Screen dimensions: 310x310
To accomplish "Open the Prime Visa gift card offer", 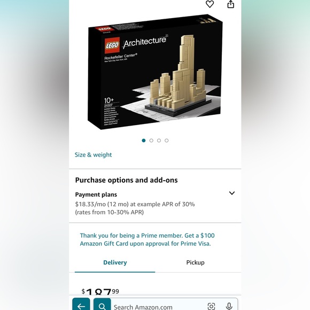I will point(147,239).
